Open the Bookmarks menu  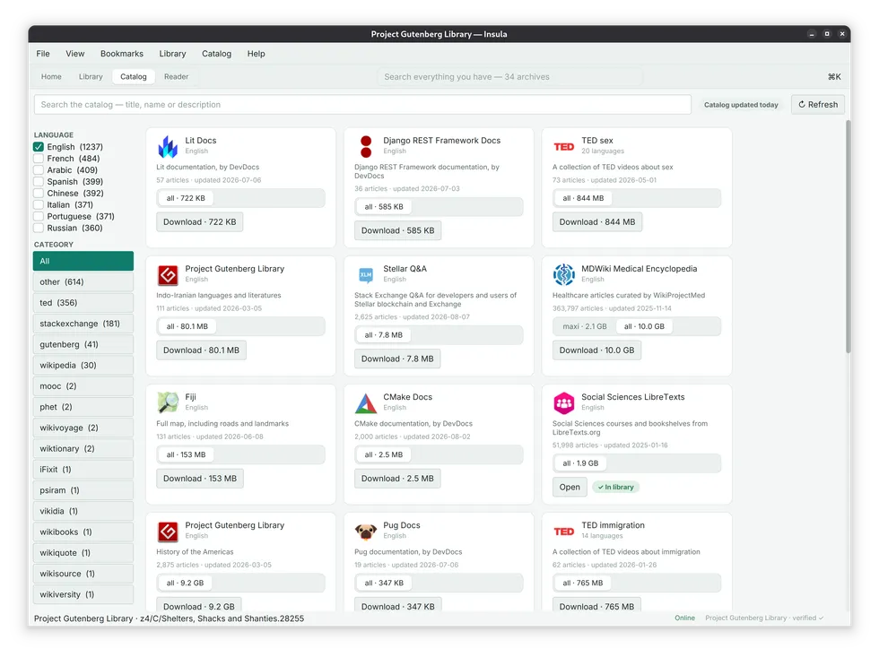[122, 54]
